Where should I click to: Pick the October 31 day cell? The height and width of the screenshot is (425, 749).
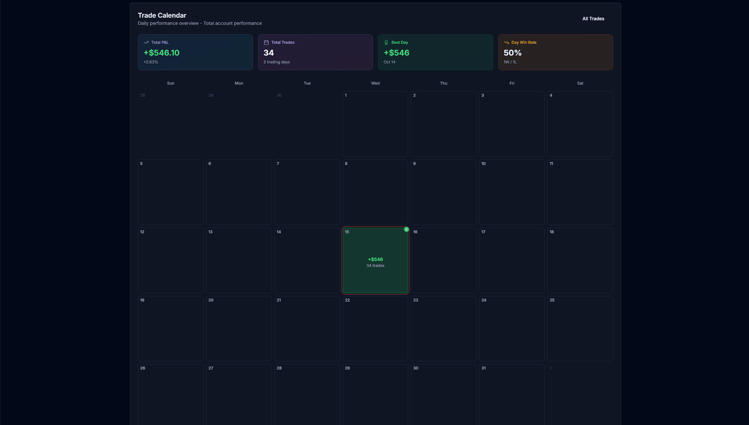pos(511,394)
